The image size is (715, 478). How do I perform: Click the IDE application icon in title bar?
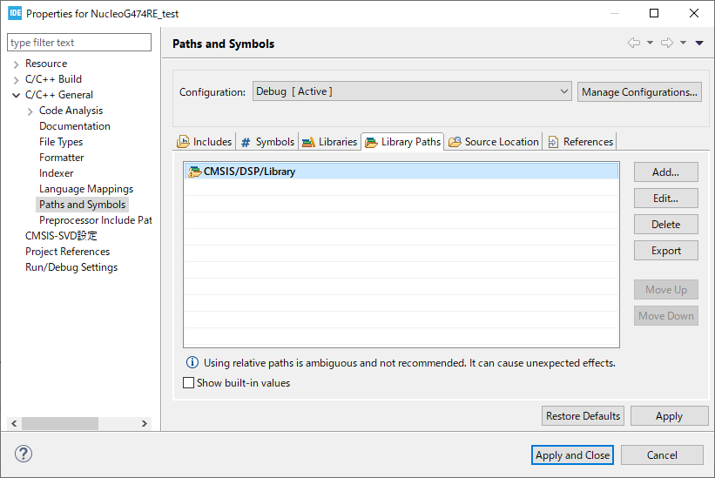(15, 13)
